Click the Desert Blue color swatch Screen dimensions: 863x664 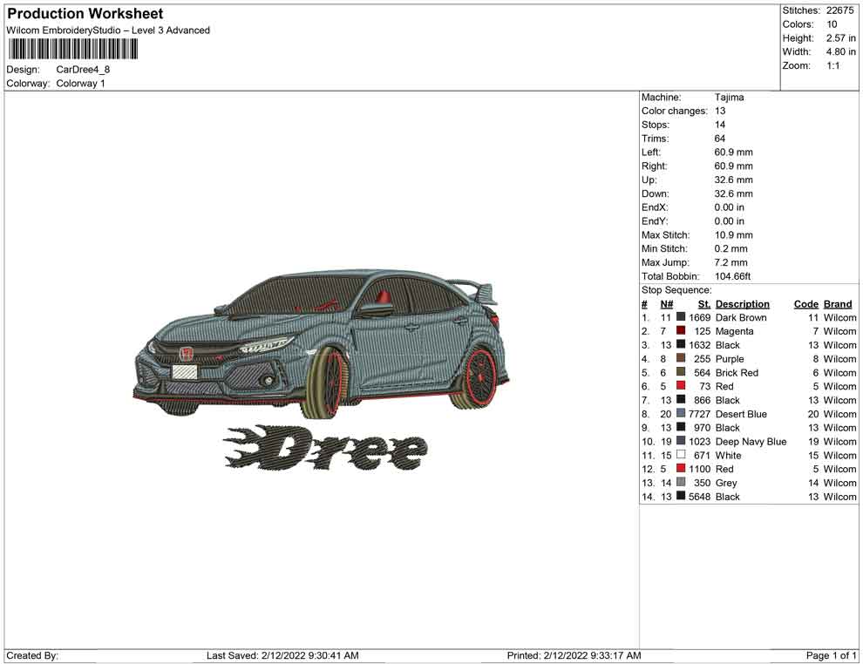pos(681,413)
